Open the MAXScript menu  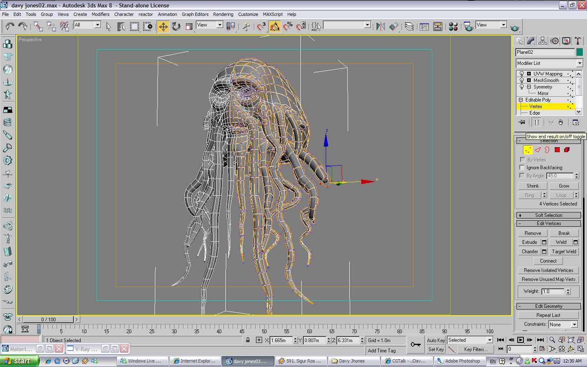pyautogui.click(x=272, y=14)
